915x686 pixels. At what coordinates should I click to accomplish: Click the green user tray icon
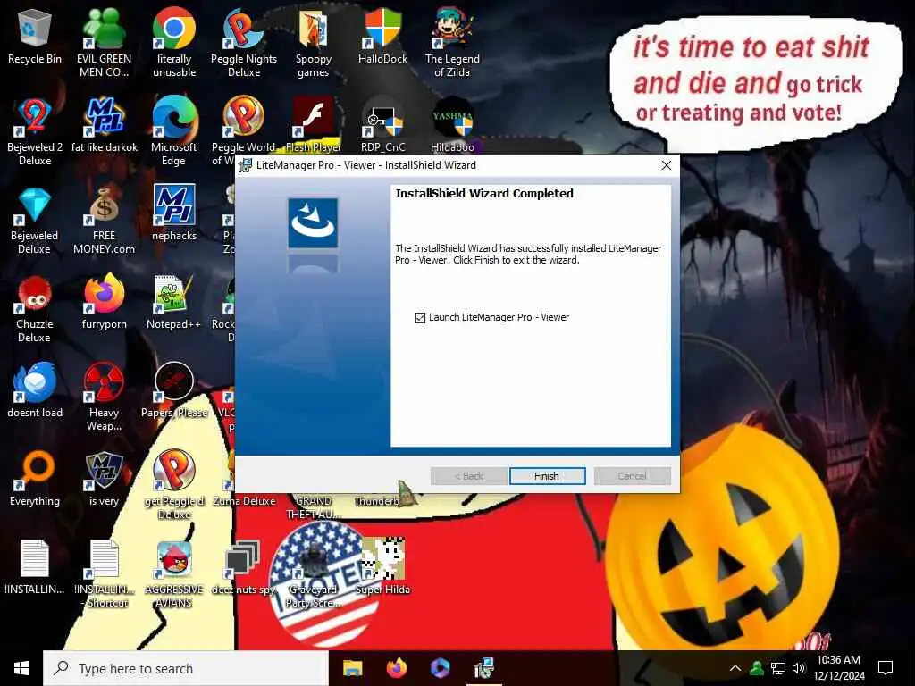click(757, 668)
